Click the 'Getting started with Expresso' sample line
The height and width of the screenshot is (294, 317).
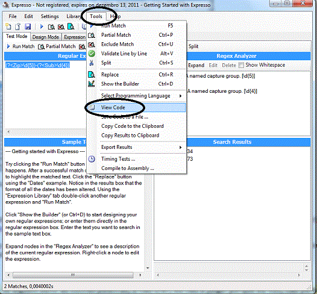(45, 151)
